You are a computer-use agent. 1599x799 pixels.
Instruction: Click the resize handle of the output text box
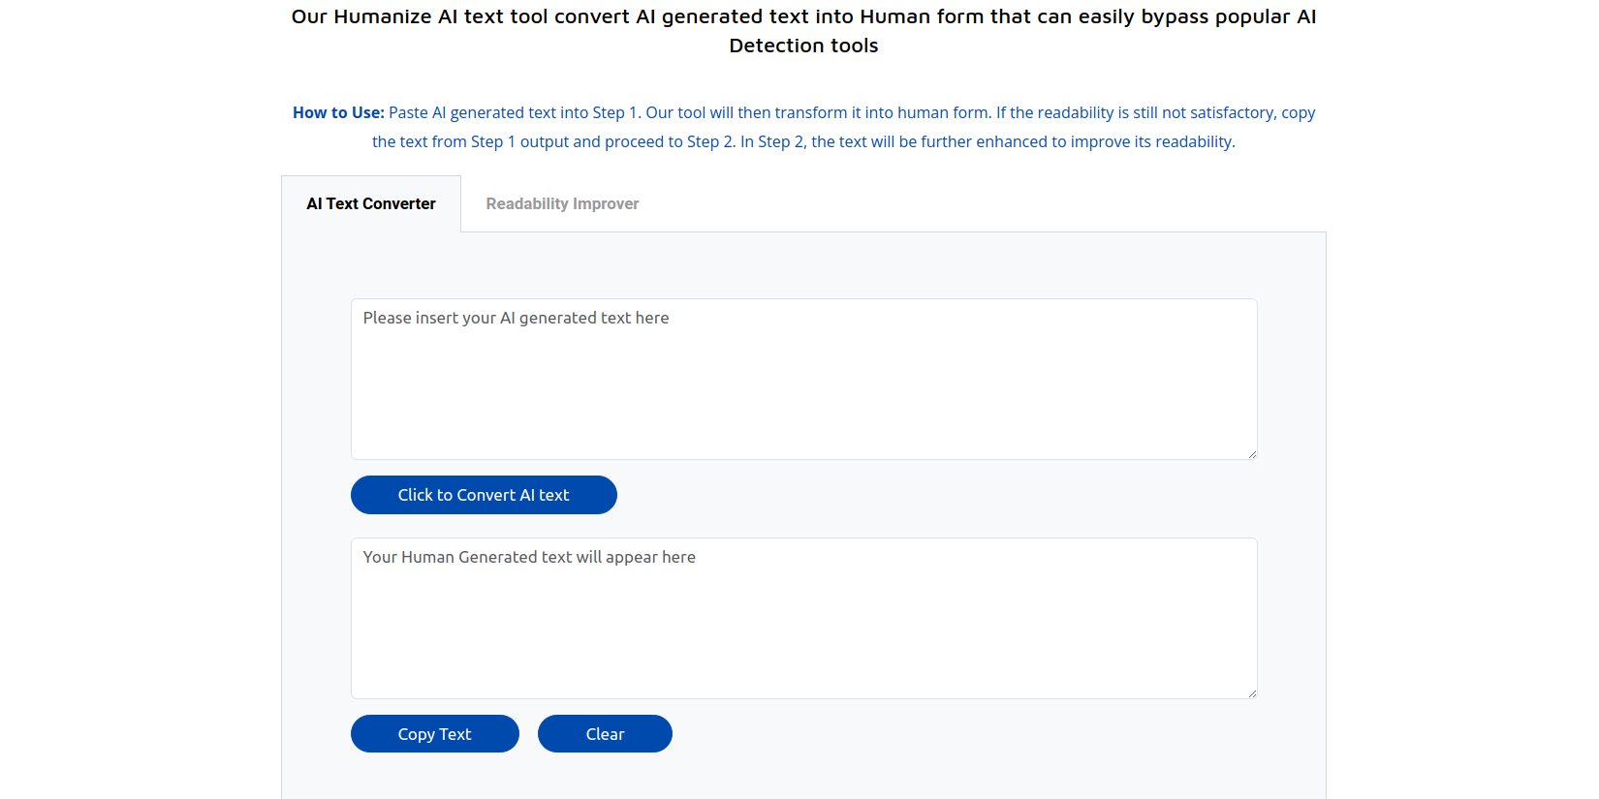pyautogui.click(x=1252, y=693)
